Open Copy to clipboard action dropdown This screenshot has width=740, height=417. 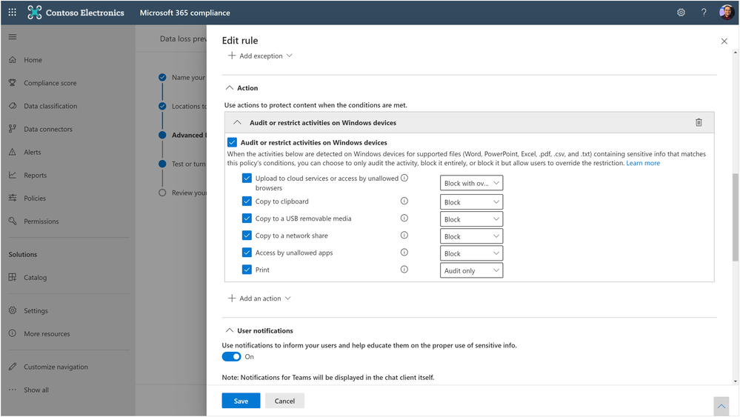click(471, 202)
